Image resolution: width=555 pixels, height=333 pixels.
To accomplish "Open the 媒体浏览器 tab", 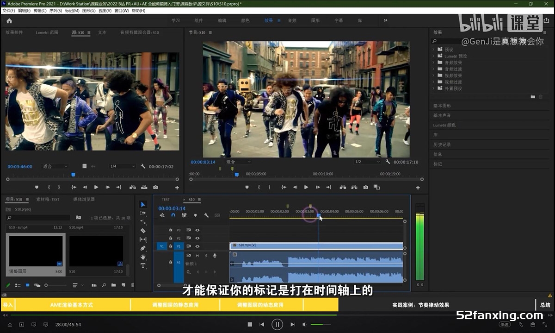I will 84,200.
